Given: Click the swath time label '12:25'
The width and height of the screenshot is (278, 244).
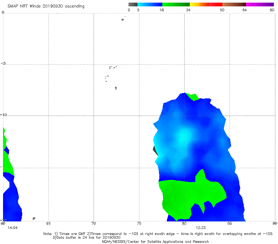Looking at the screenshot, I should [x=201, y=228].
